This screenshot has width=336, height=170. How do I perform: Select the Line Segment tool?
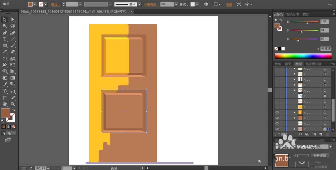(x=13, y=39)
